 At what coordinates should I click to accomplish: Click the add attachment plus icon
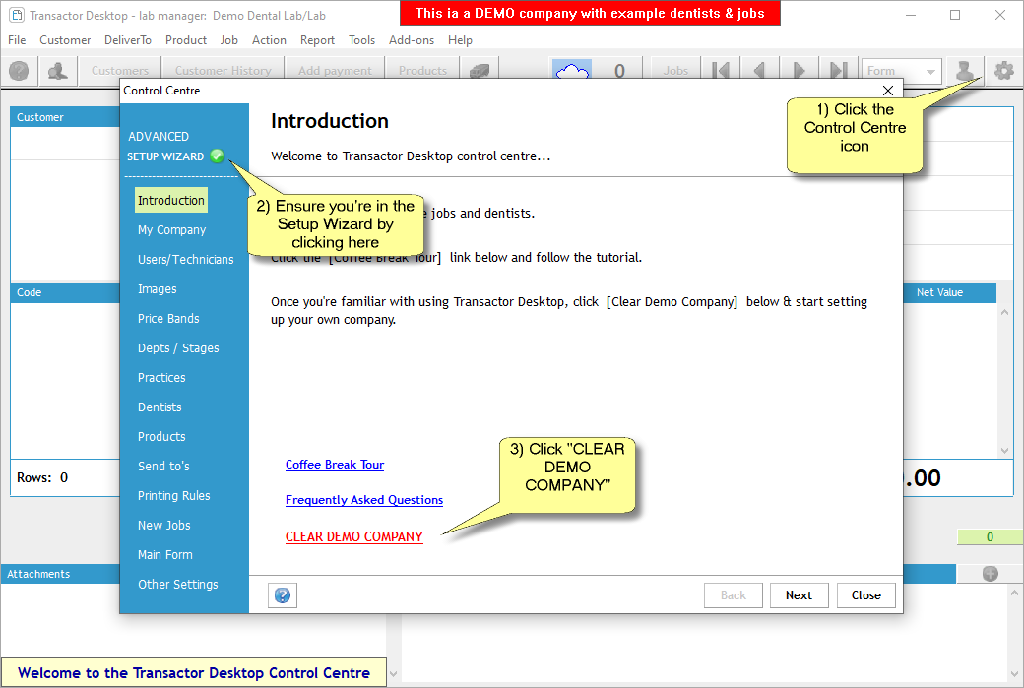tap(990, 574)
